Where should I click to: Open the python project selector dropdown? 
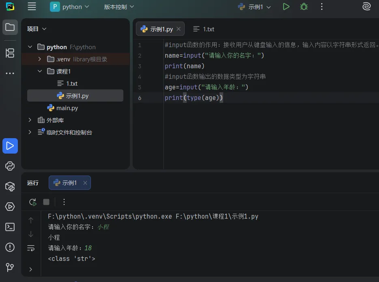point(70,7)
